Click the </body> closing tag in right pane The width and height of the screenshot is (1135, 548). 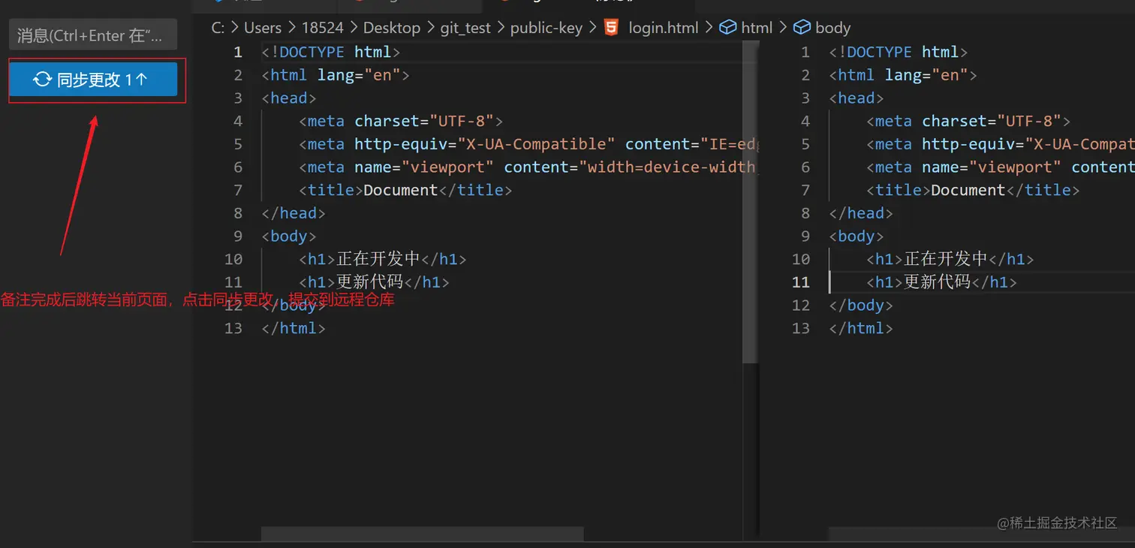[x=861, y=306]
